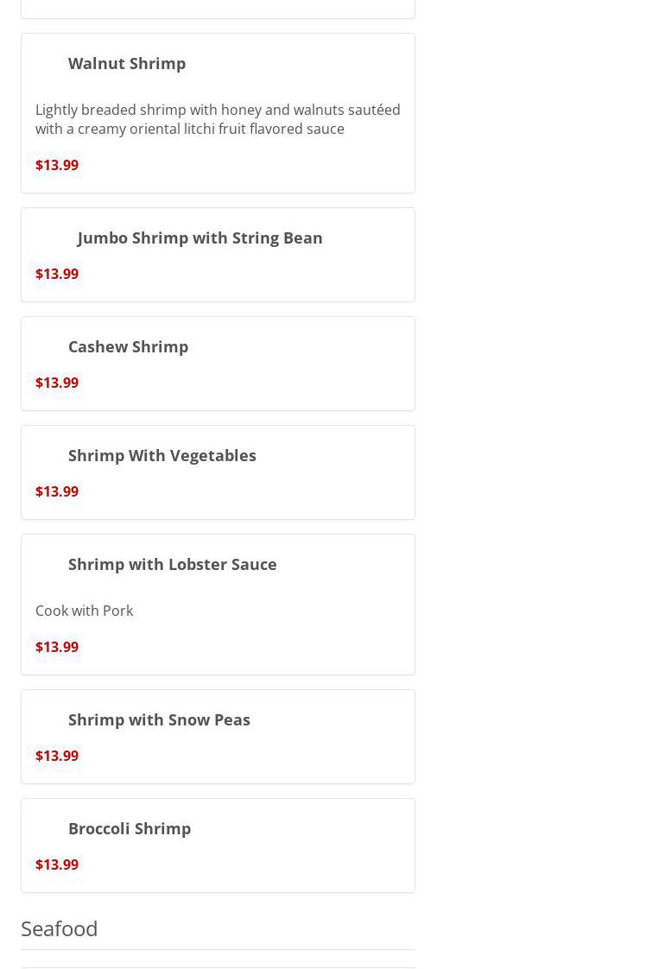Image resolution: width=665 pixels, height=969 pixels.
Task: Tap the Shrimp With Vegetables price
Action: [57, 491]
